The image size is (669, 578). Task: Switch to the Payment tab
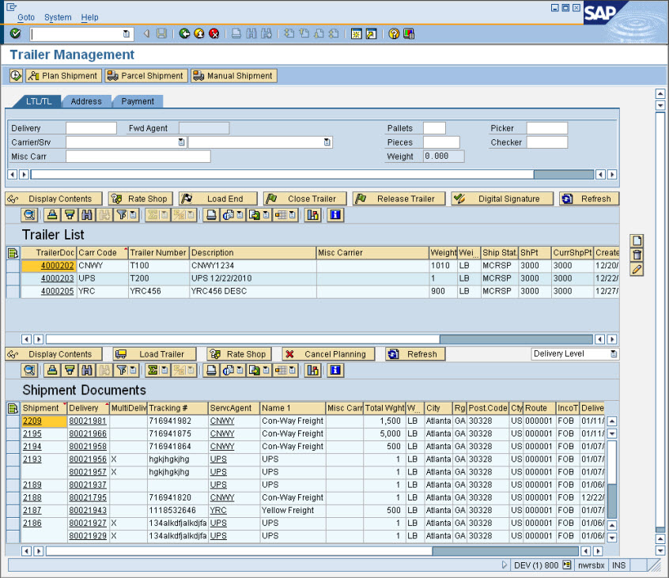coord(138,101)
